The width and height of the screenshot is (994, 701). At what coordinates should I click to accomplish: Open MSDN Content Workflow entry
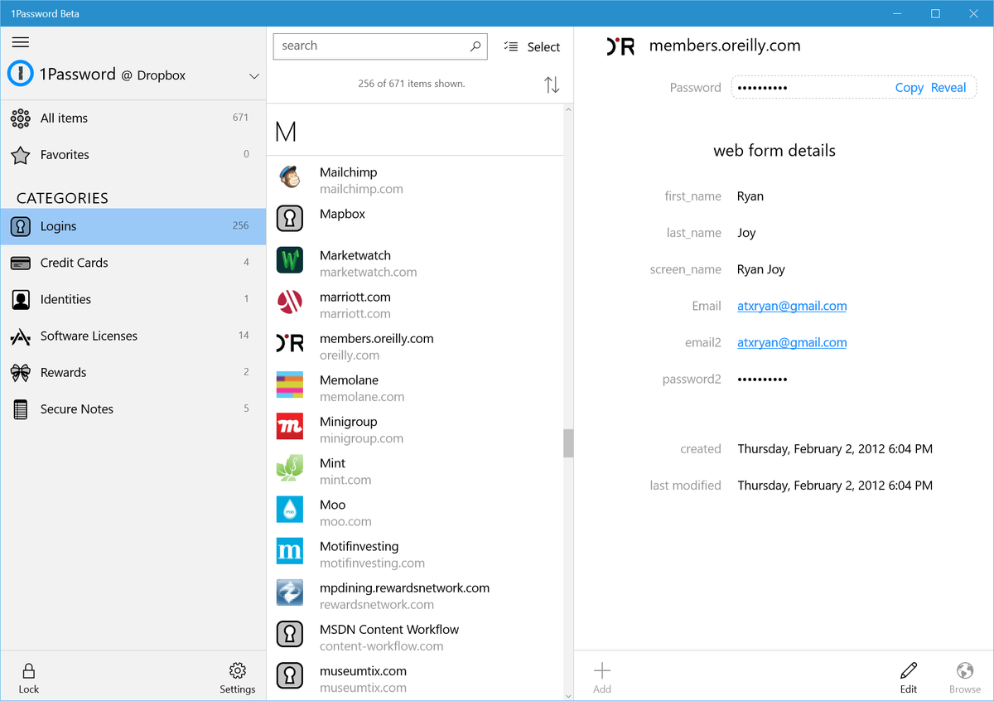(415, 636)
